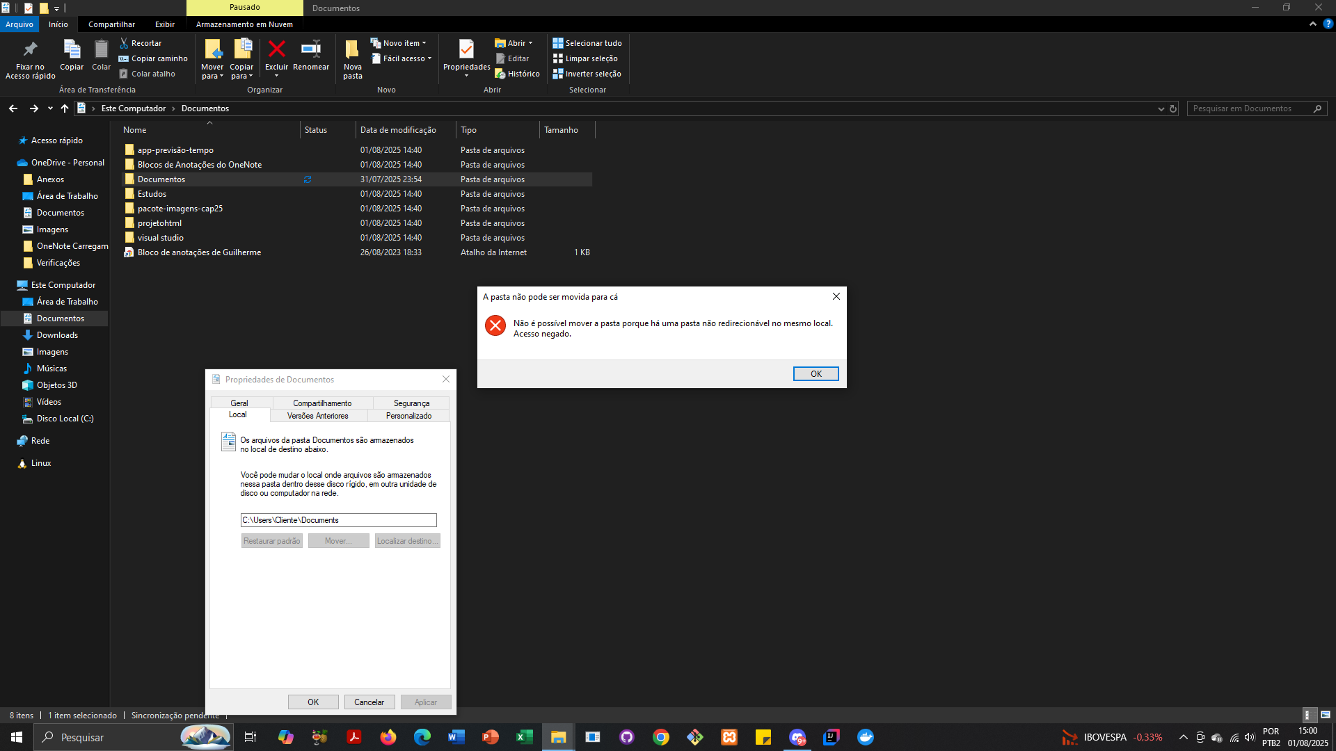Switch to details view in status bar
The width and height of the screenshot is (1336, 751).
click(1308, 715)
